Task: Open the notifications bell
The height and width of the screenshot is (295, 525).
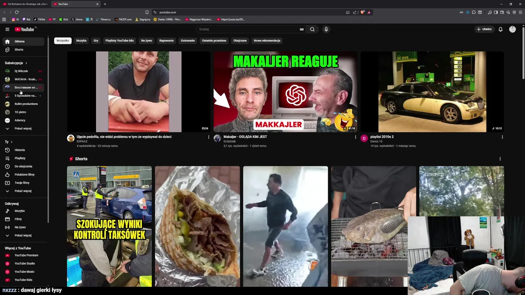Action: pos(500,29)
